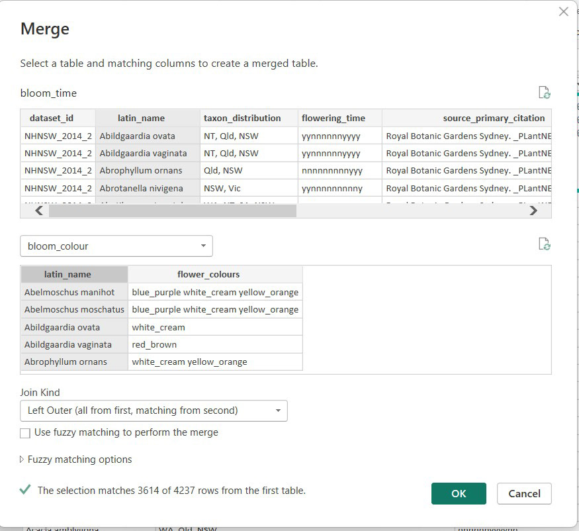The width and height of the screenshot is (579, 531).
Task: Click the horizontal scrollbar thumb in bloom_time preview
Action: pos(173,211)
